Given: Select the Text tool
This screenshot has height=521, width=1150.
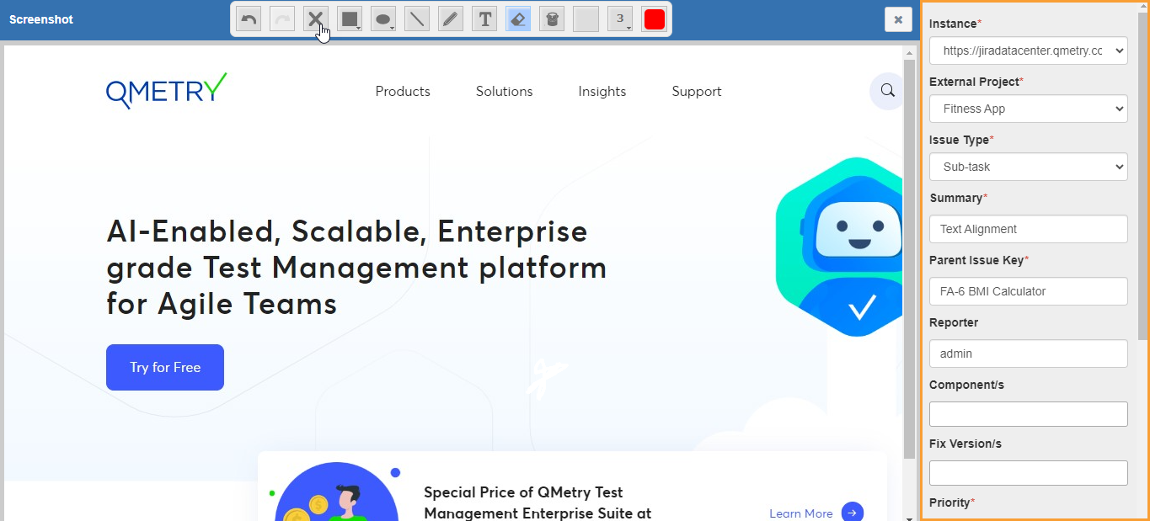Looking at the screenshot, I should click(x=484, y=19).
